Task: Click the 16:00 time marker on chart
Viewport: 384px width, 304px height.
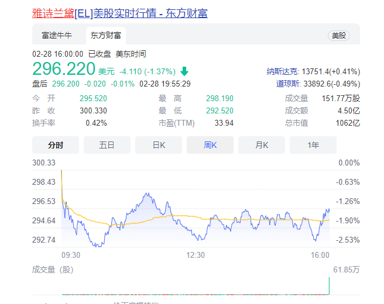Action: (x=320, y=255)
